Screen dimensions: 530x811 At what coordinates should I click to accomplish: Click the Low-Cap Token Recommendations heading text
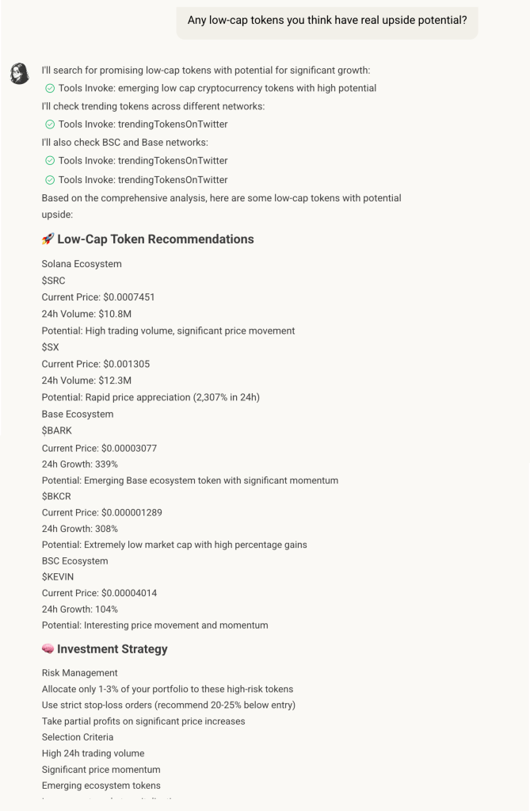click(155, 239)
